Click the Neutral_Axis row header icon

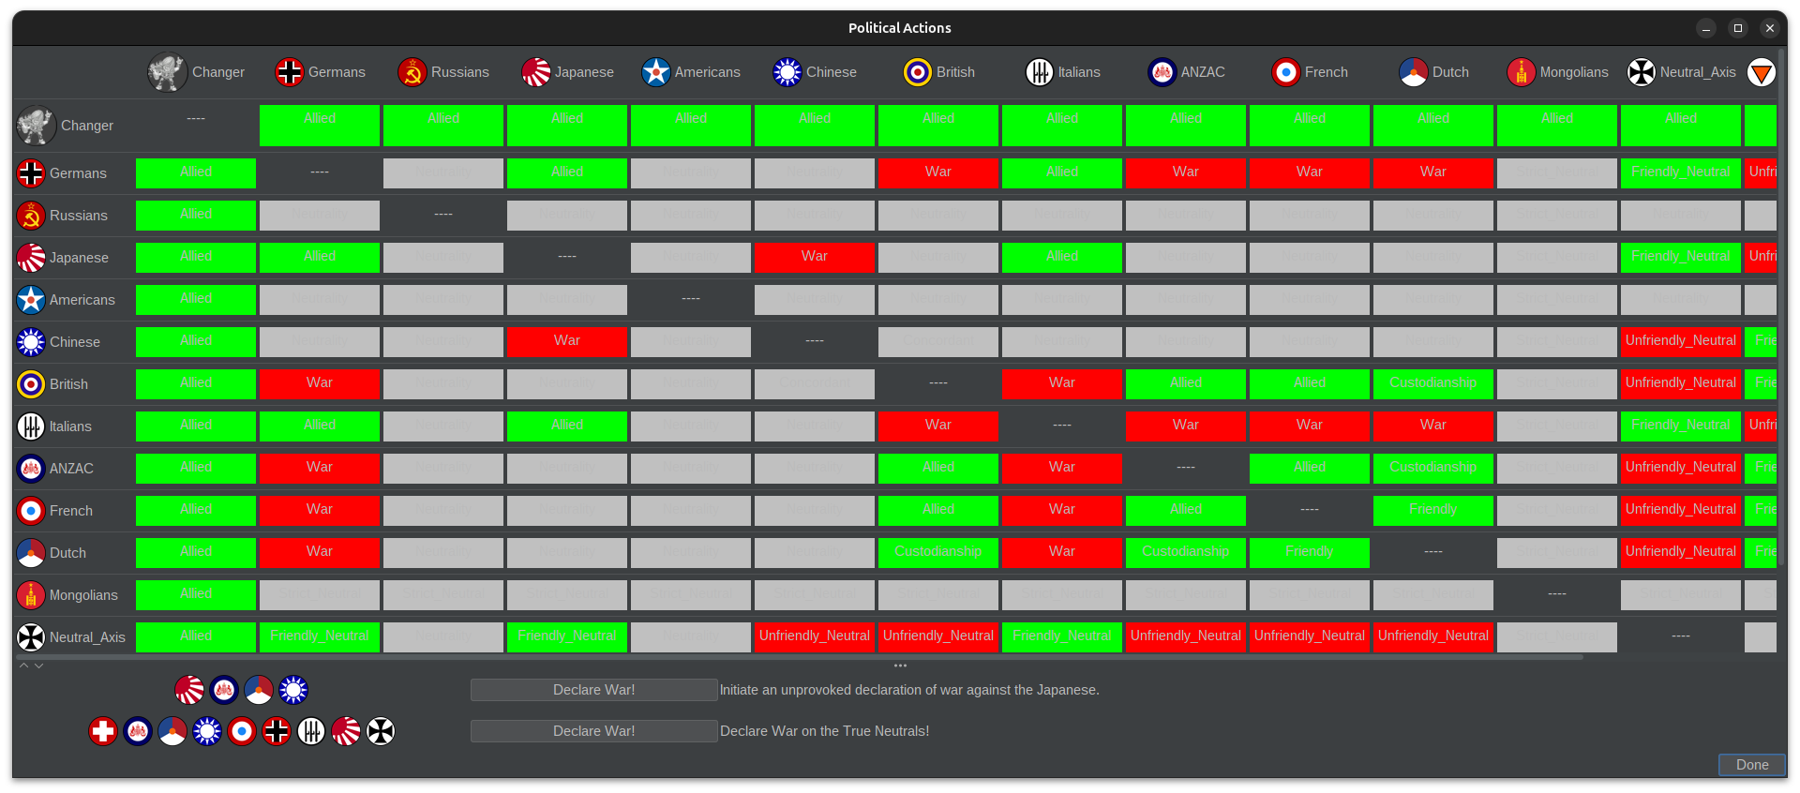click(x=31, y=637)
